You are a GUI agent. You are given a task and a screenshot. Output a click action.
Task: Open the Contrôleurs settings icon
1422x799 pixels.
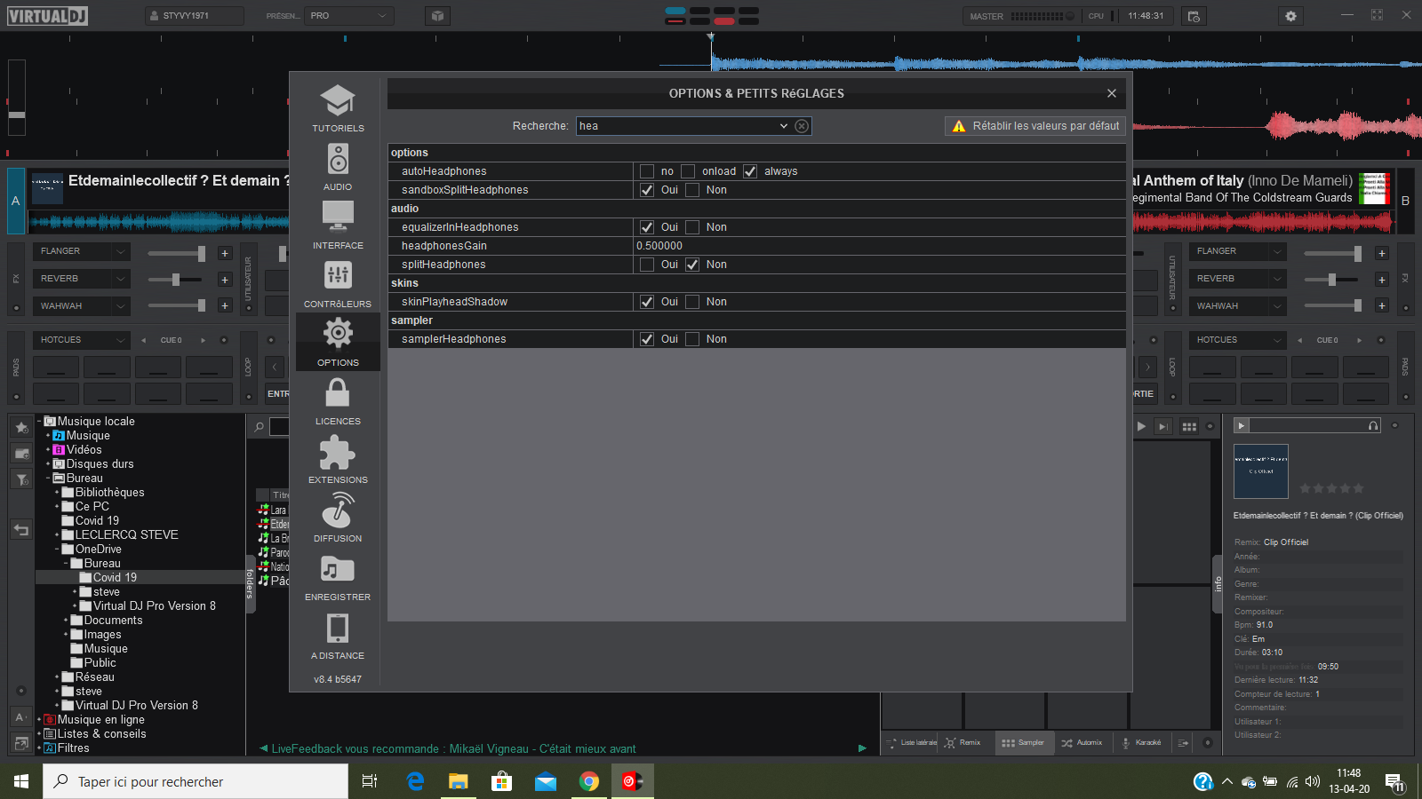[x=338, y=276]
